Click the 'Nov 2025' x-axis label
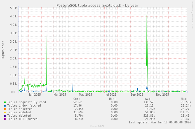The image size is (195, 129). click(163, 95)
